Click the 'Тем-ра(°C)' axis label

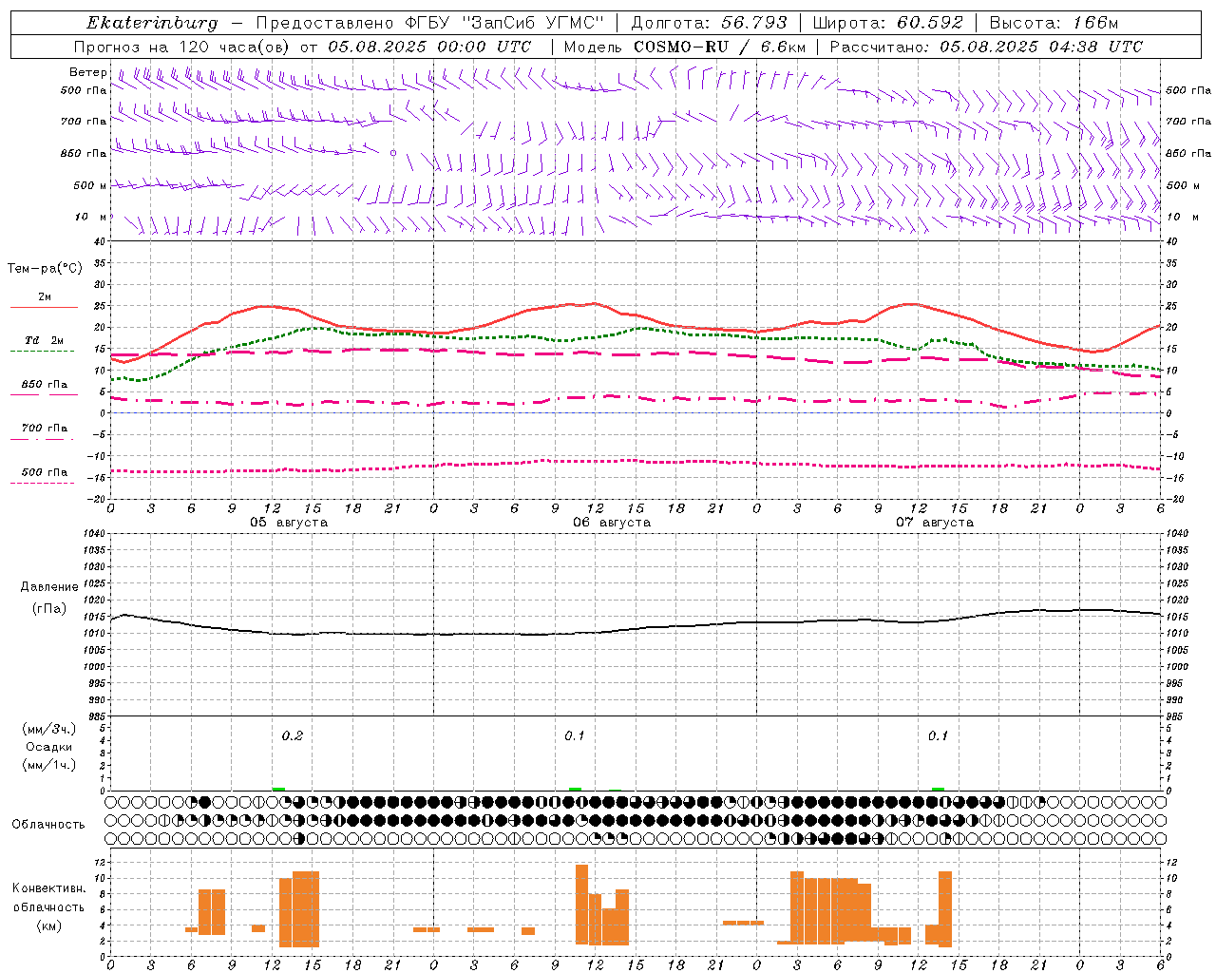[45, 268]
